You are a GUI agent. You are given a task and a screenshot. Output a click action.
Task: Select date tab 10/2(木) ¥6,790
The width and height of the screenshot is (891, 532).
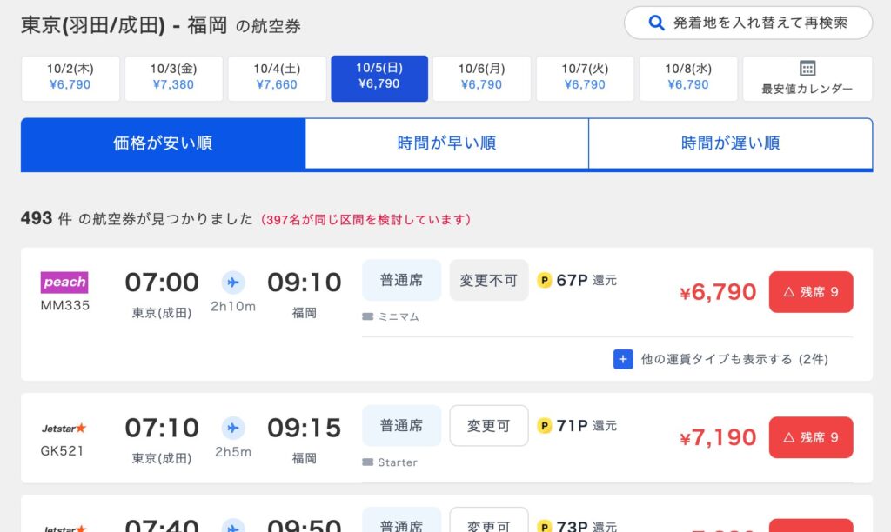[70, 78]
